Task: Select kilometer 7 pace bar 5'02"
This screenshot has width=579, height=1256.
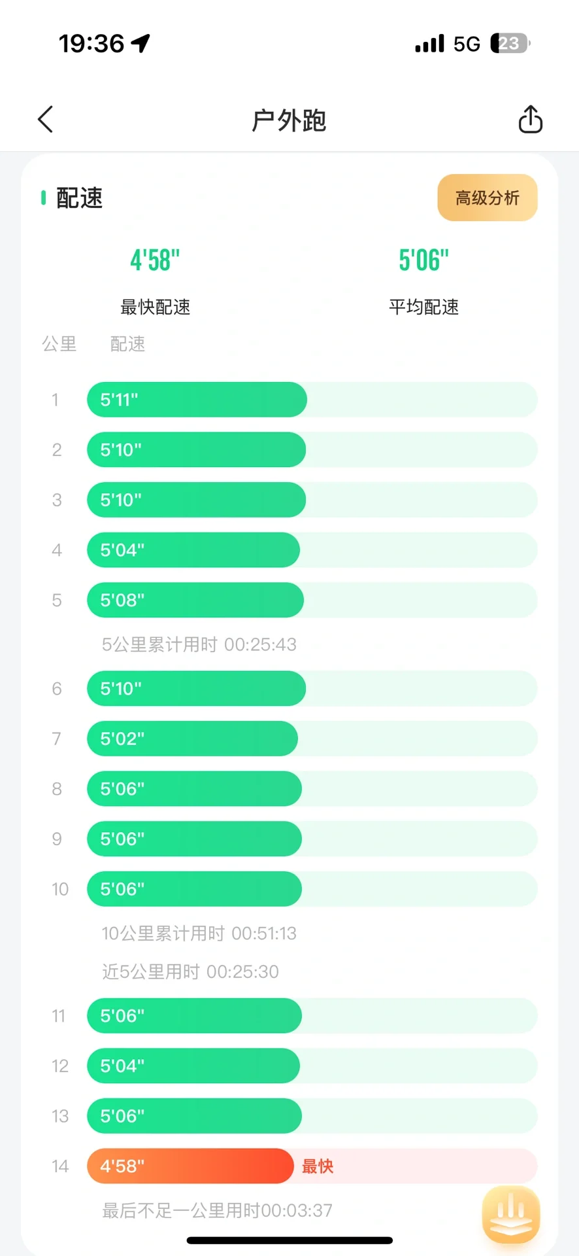Action: 192,739
